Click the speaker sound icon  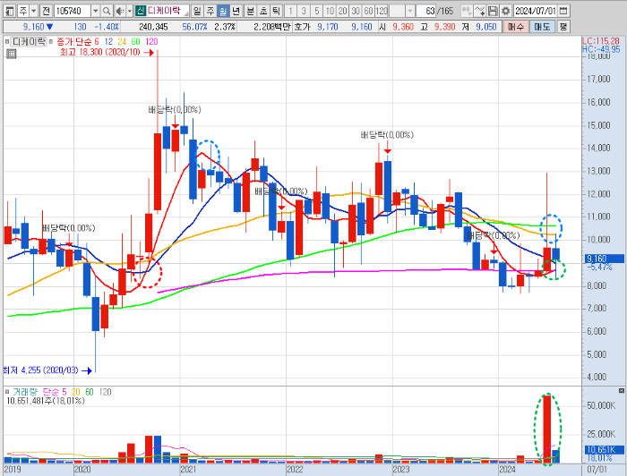(119, 11)
